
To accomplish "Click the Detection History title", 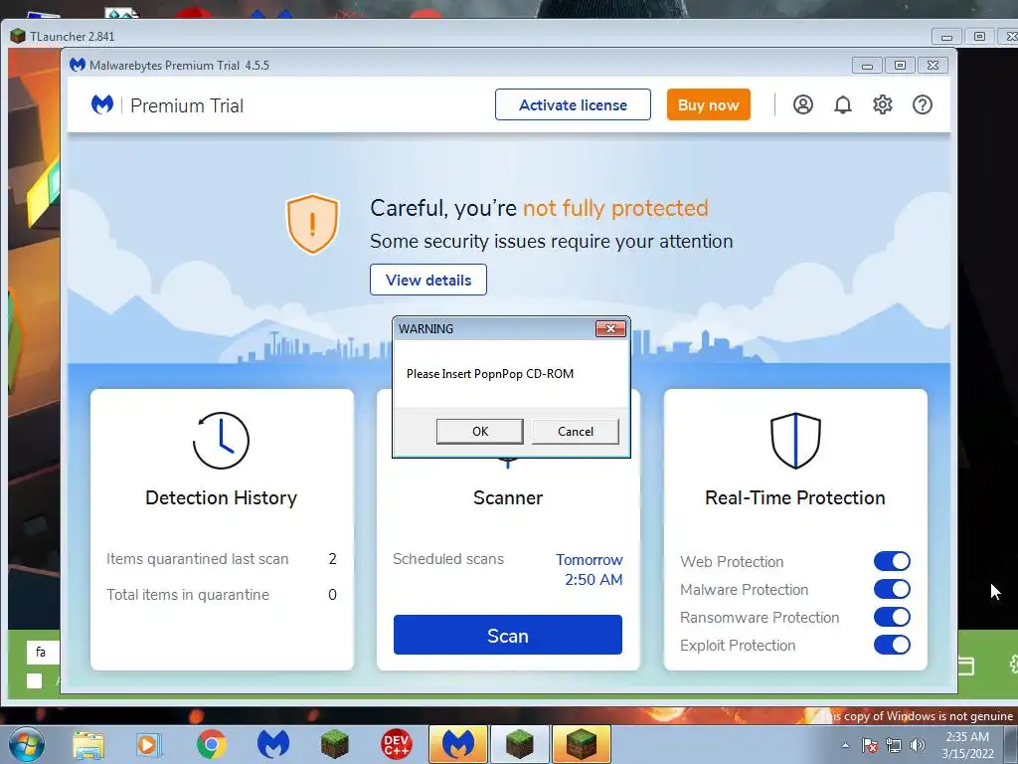I will coord(221,497).
